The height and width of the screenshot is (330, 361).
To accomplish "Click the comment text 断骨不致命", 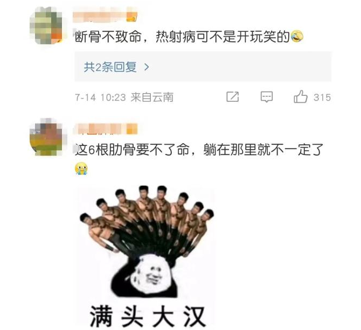I will 108,37.
